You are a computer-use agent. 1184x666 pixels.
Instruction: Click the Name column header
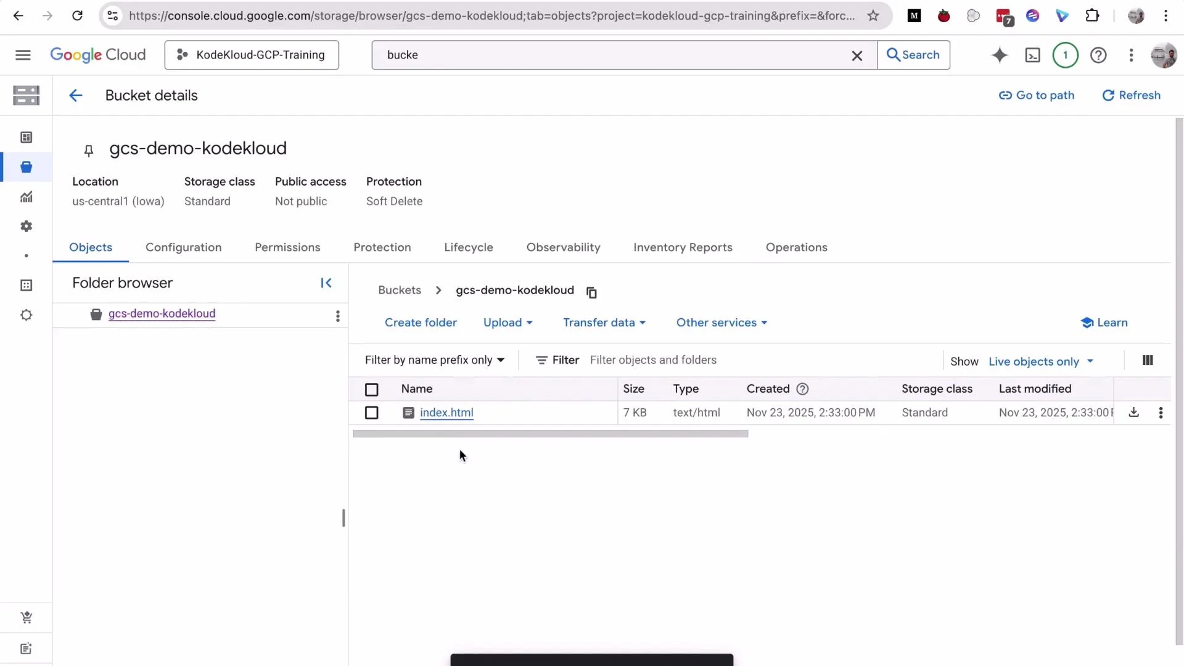coord(416,389)
